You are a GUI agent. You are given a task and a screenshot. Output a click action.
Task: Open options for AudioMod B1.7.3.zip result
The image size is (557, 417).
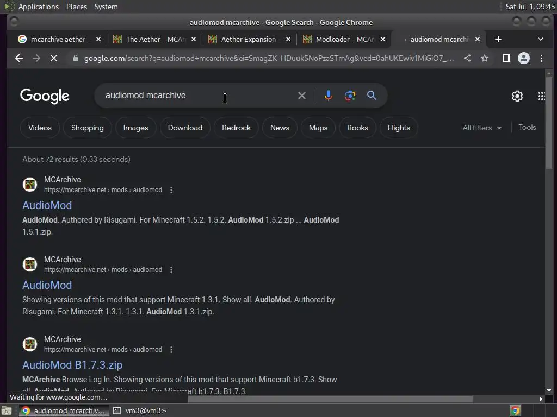pyautogui.click(x=171, y=350)
